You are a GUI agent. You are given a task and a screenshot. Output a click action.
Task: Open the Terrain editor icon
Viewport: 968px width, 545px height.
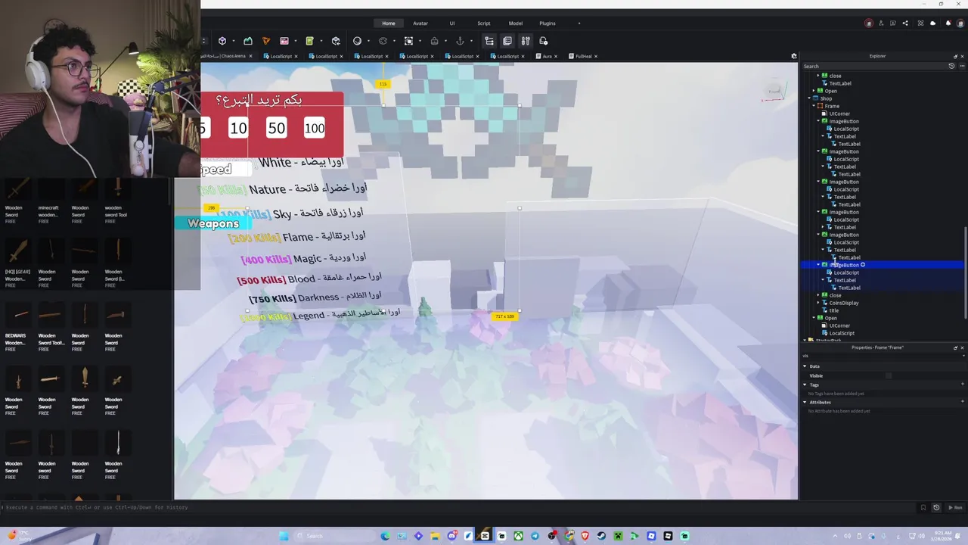247,41
